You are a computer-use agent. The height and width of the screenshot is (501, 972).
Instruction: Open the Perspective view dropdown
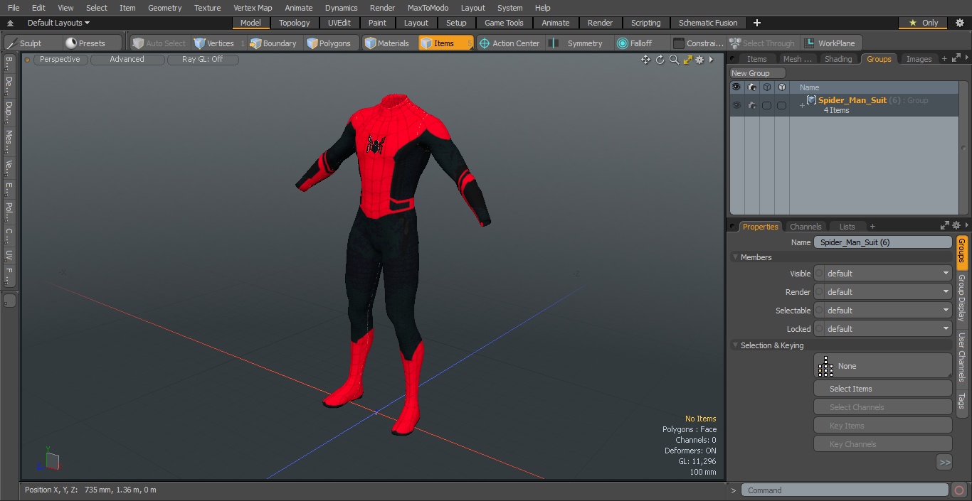(x=60, y=60)
